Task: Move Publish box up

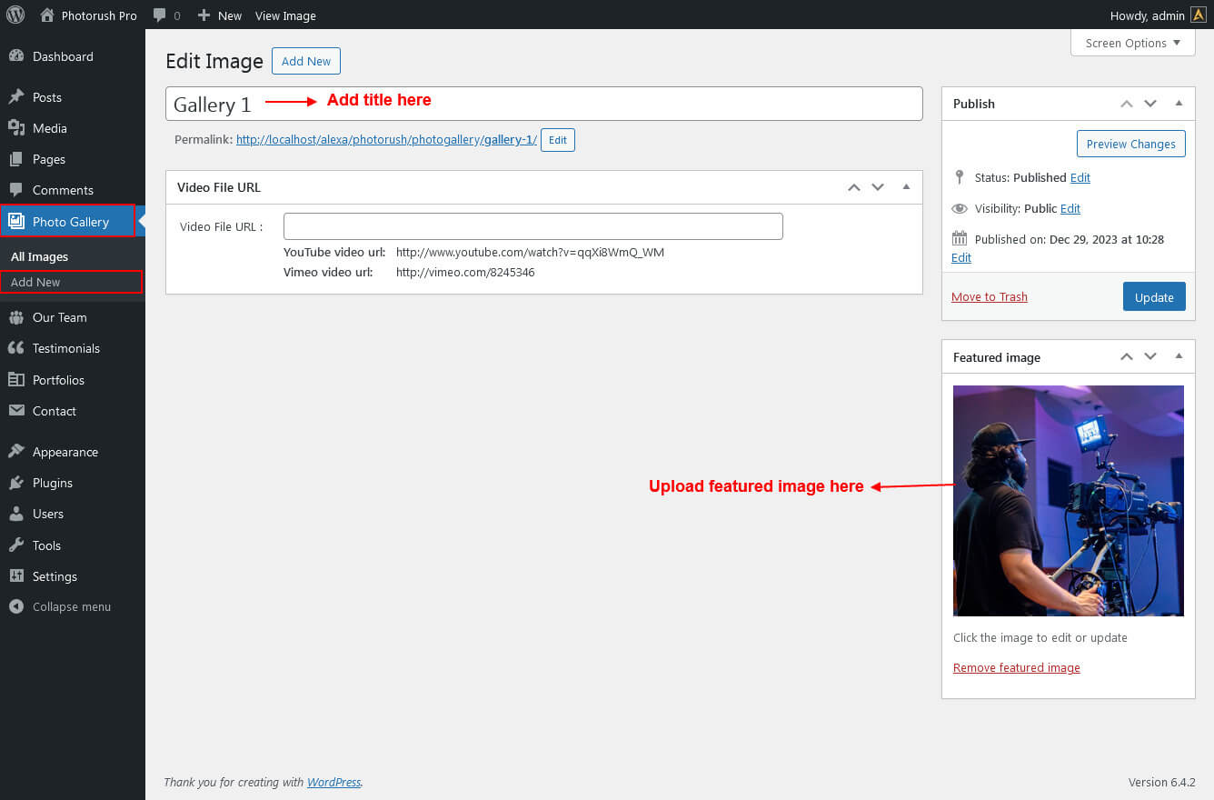Action: [1127, 104]
